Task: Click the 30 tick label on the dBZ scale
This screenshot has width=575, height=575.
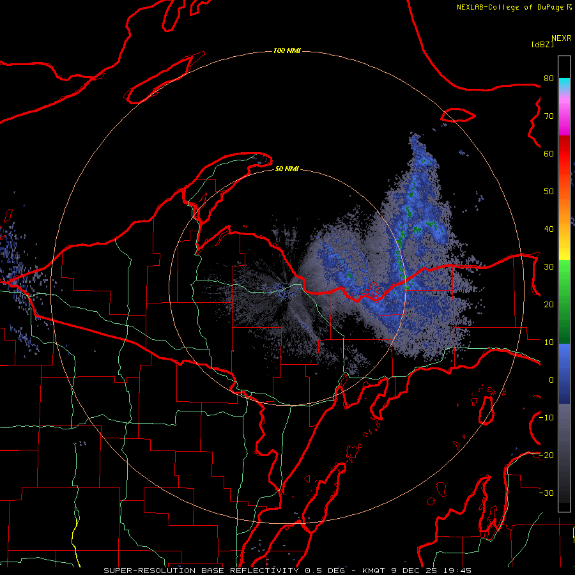Action: click(x=549, y=266)
